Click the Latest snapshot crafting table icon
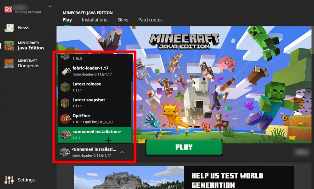The image size is (314, 189). (65, 103)
